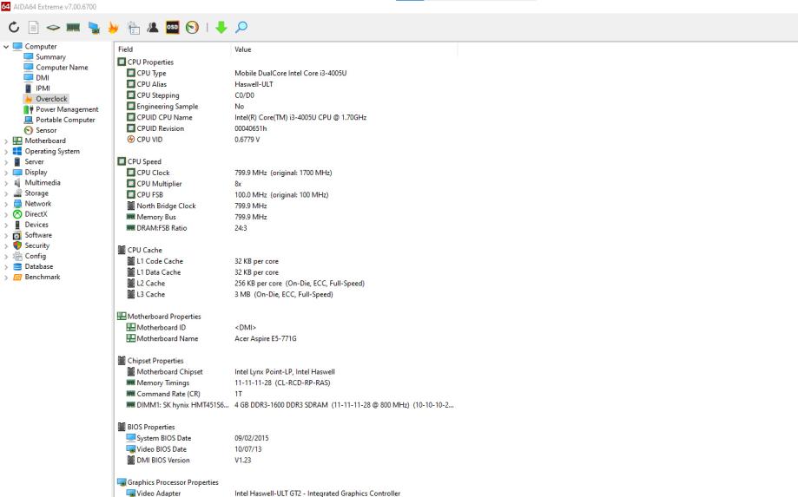Click the clipboard-style toolbar icon
Image resolution: width=798 pixels, height=497 pixels.
(x=134, y=28)
